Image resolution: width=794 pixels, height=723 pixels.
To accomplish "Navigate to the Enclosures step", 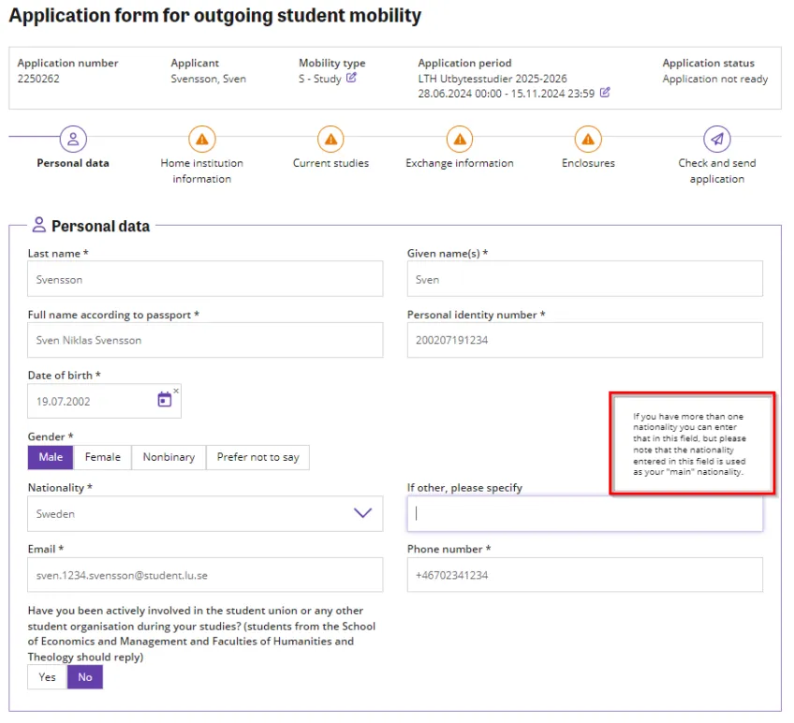I will [588, 162].
